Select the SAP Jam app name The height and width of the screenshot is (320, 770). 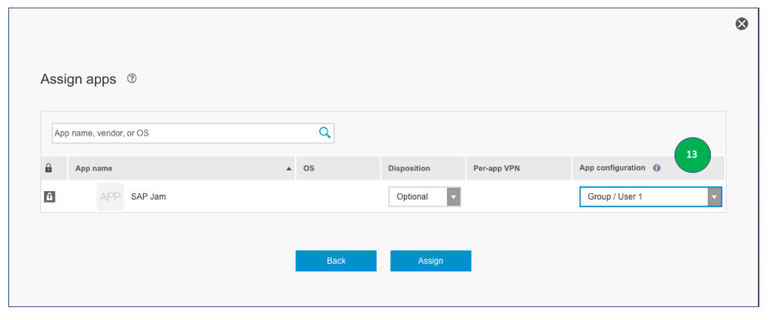(x=149, y=196)
